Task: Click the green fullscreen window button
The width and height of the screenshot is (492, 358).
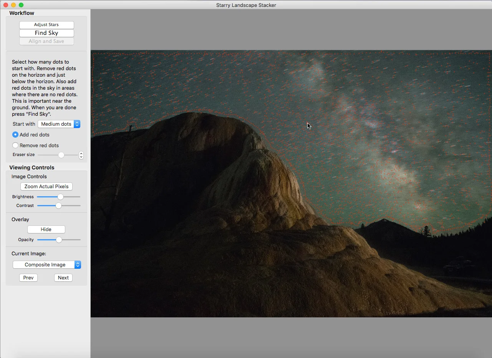Action: coord(21,5)
